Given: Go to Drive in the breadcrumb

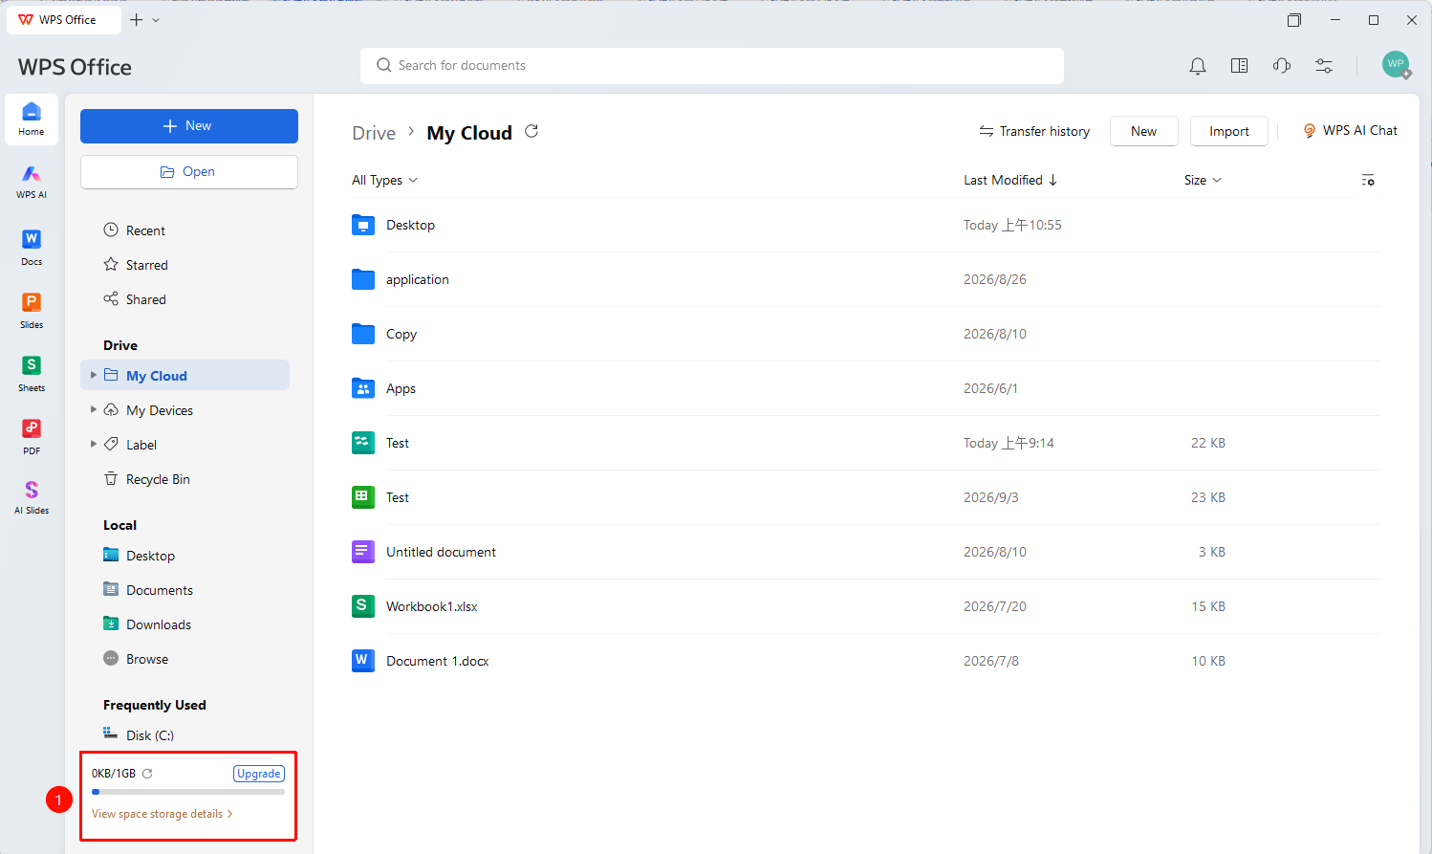Looking at the screenshot, I should 374,133.
